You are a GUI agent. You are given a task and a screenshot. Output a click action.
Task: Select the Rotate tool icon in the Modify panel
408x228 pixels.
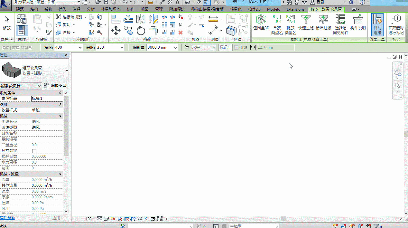coord(141,31)
